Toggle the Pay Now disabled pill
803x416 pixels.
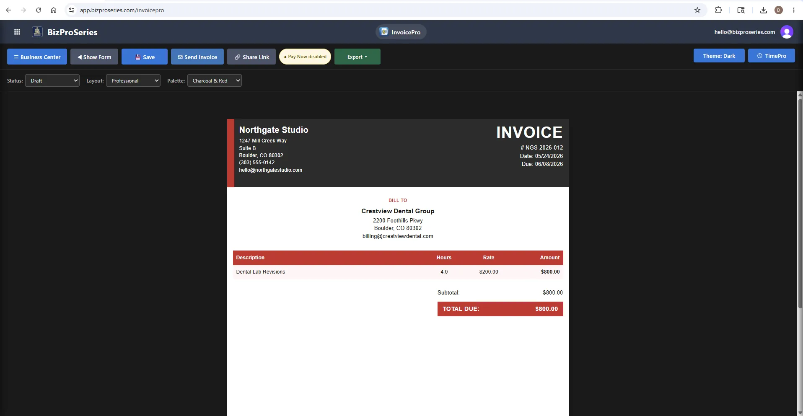[305, 57]
